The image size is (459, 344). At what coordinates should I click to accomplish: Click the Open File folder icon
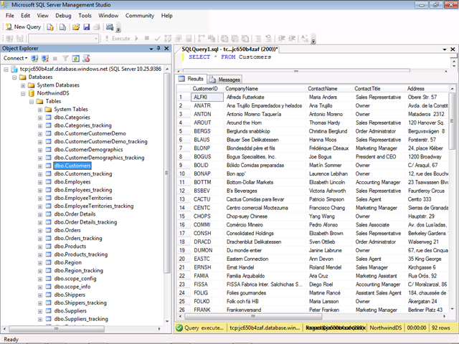[75, 27]
